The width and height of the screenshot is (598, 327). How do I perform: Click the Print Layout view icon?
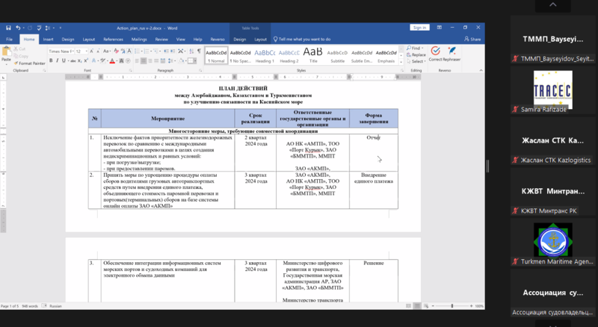417,305
